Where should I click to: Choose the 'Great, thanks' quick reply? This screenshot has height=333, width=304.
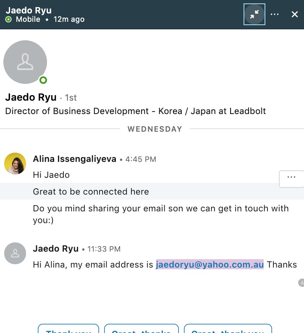(142, 330)
